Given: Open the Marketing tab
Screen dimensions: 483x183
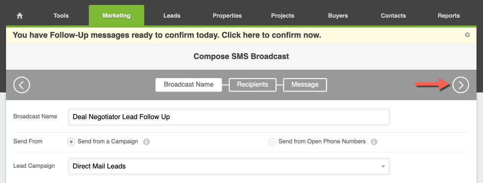Looking at the screenshot, I should 116,16.
